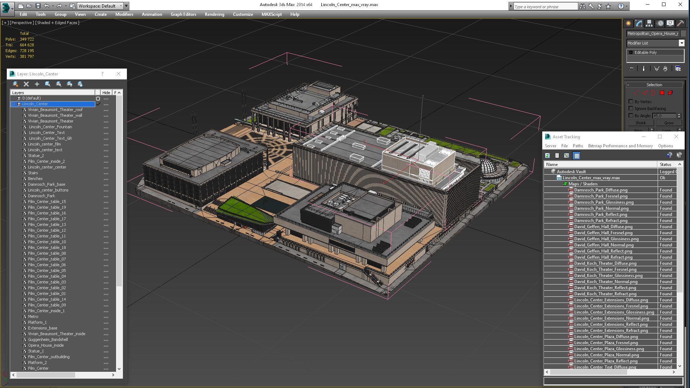Toggle Hide for Metro object
This screenshot has height=388, width=690.
[x=106, y=317]
